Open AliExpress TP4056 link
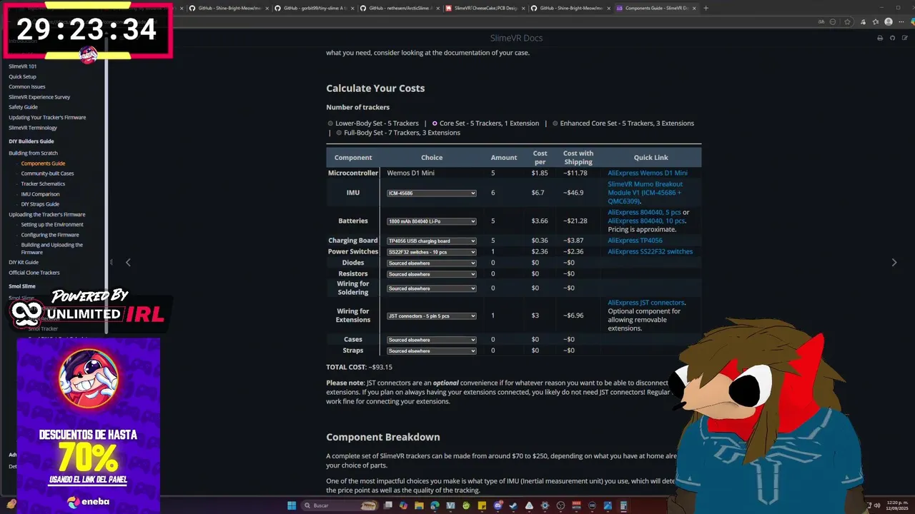Screen dimensions: 915x514 click(635, 241)
